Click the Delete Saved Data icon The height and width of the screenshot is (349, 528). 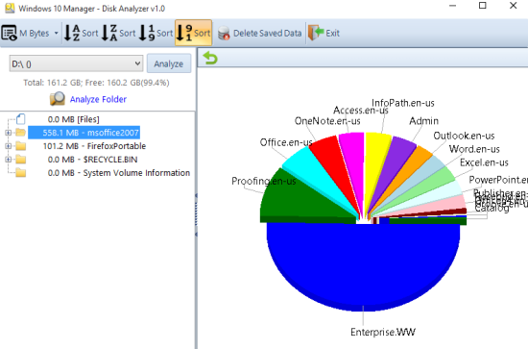pos(224,33)
